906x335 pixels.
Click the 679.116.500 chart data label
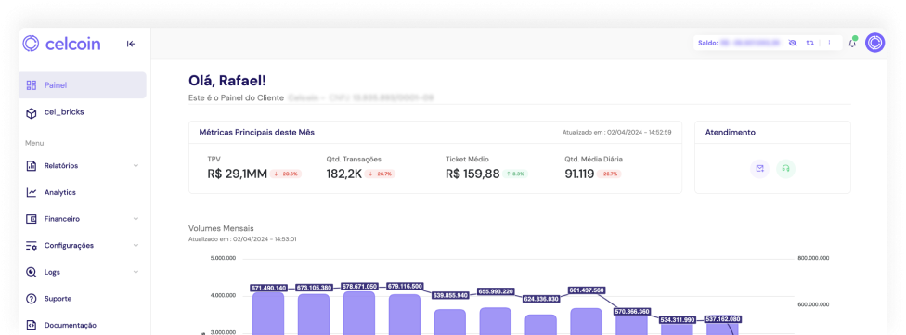pyautogui.click(x=405, y=286)
